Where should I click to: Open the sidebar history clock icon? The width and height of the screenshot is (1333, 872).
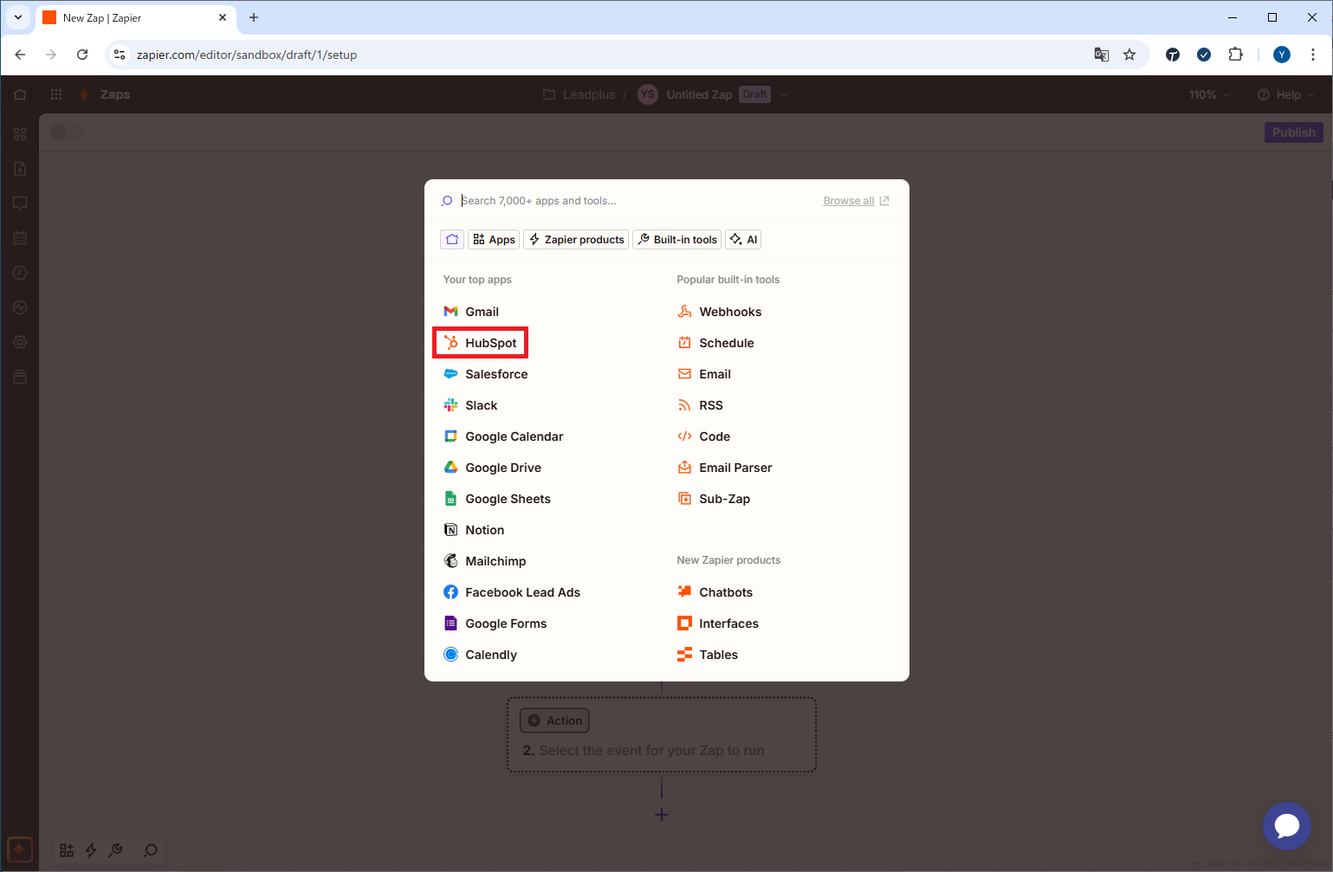20,273
